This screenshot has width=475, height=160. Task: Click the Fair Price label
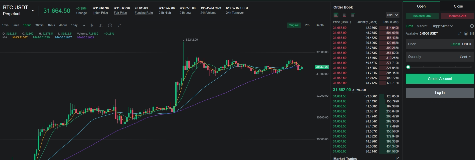coord(120,13)
